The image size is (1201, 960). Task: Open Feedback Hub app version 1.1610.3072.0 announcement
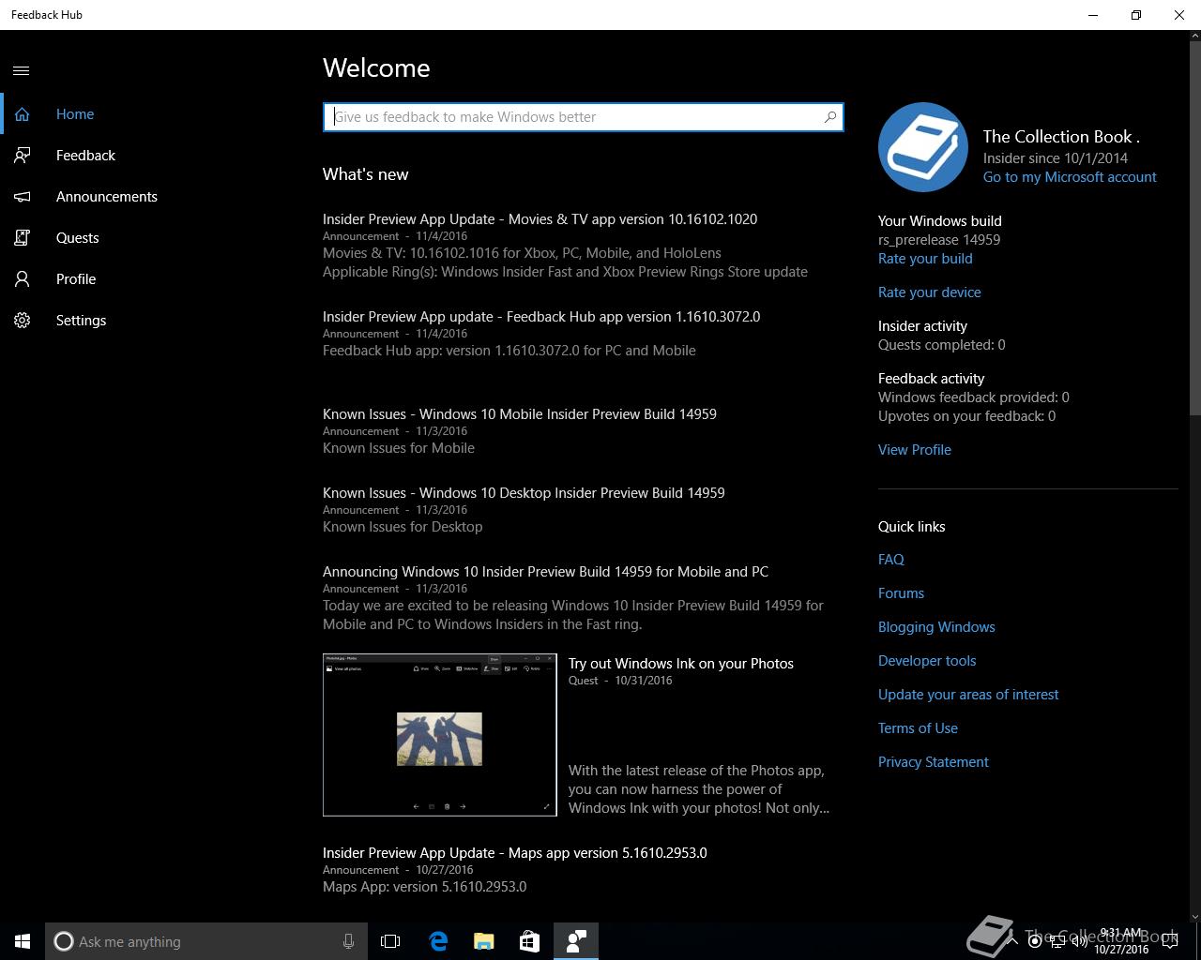[541, 317]
